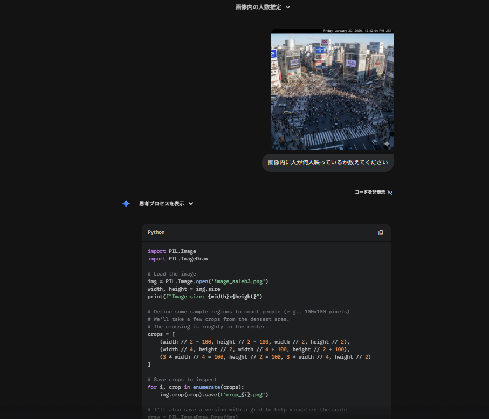Click the chevron next to 思考プロセスを表示
Viewport: 489px width, 419px height.
tap(191, 204)
